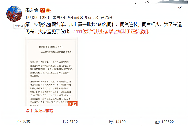
Task: Open the 快乐源泉推送 link
Action: pos(42,111)
